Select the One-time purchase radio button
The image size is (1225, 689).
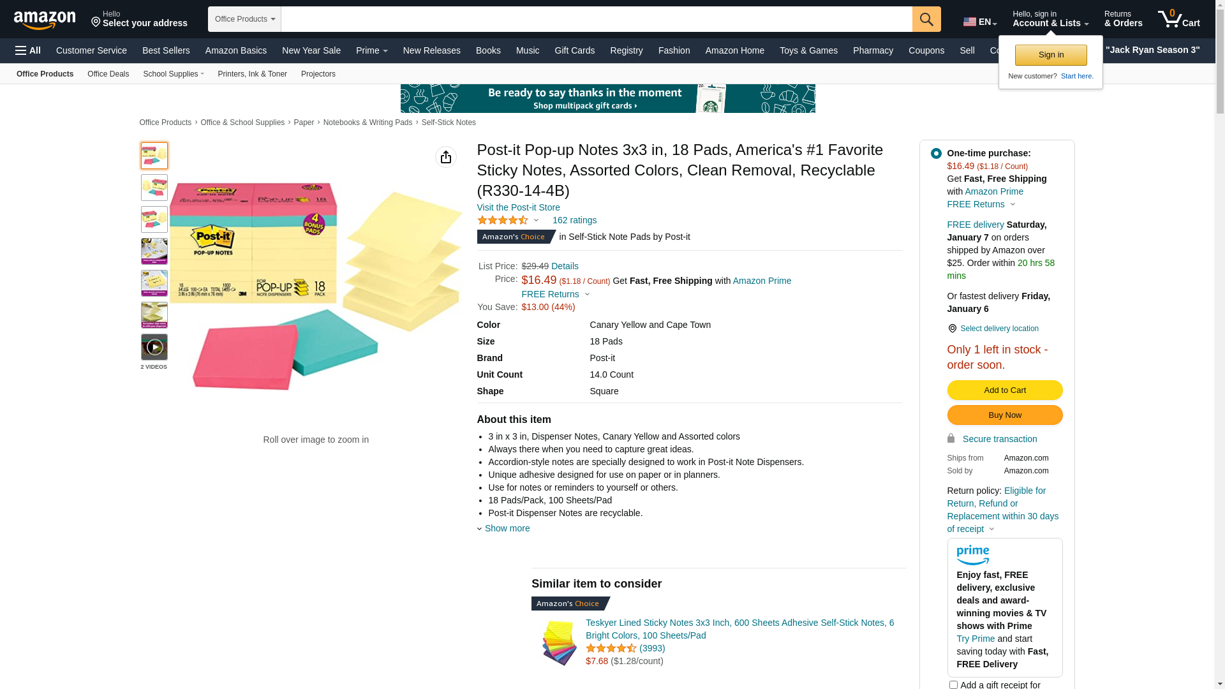tap(936, 153)
